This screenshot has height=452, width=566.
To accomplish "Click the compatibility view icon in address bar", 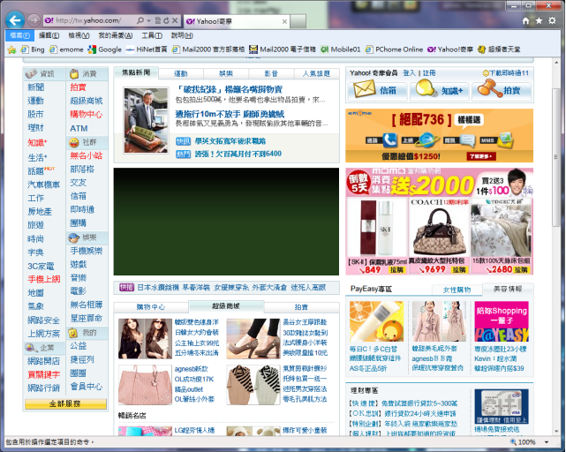I will (158, 20).
